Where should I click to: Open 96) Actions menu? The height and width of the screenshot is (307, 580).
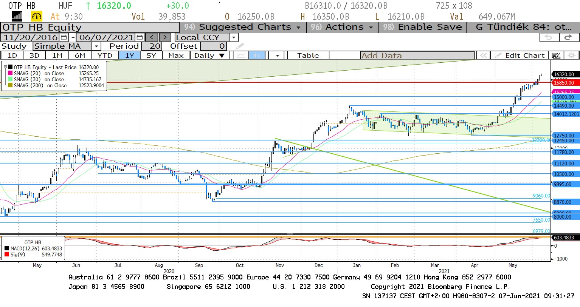tap(342, 27)
